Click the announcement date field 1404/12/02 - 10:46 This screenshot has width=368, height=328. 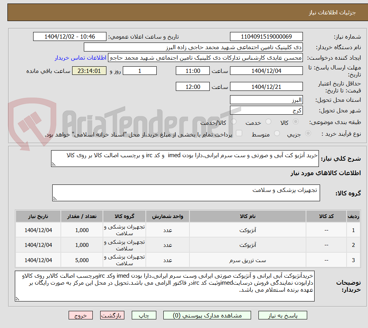click(x=70, y=37)
